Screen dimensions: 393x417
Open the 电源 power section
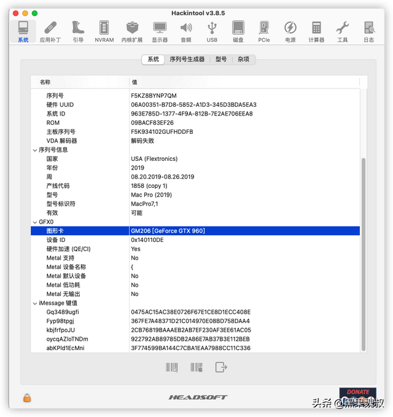point(290,31)
